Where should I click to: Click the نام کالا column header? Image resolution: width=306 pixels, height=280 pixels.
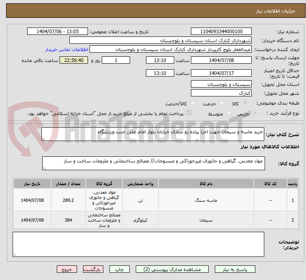[206, 184]
